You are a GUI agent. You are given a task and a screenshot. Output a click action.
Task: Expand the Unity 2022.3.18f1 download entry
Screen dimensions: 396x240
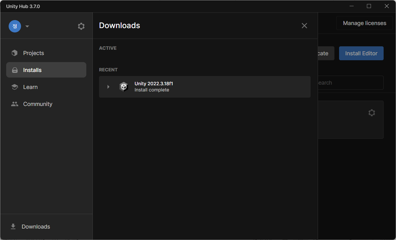pyautogui.click(x=108, y=87)
